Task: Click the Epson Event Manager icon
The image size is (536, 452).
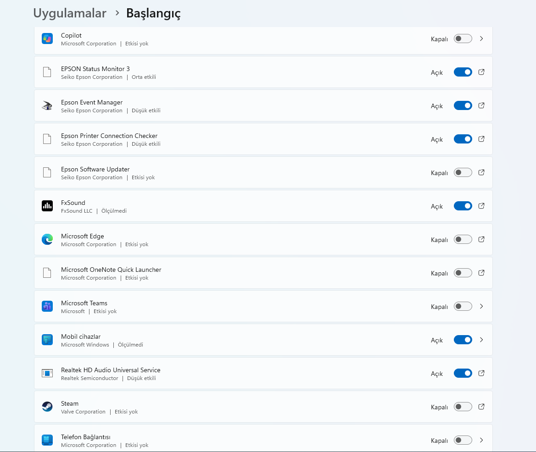Action: (47, 106)
